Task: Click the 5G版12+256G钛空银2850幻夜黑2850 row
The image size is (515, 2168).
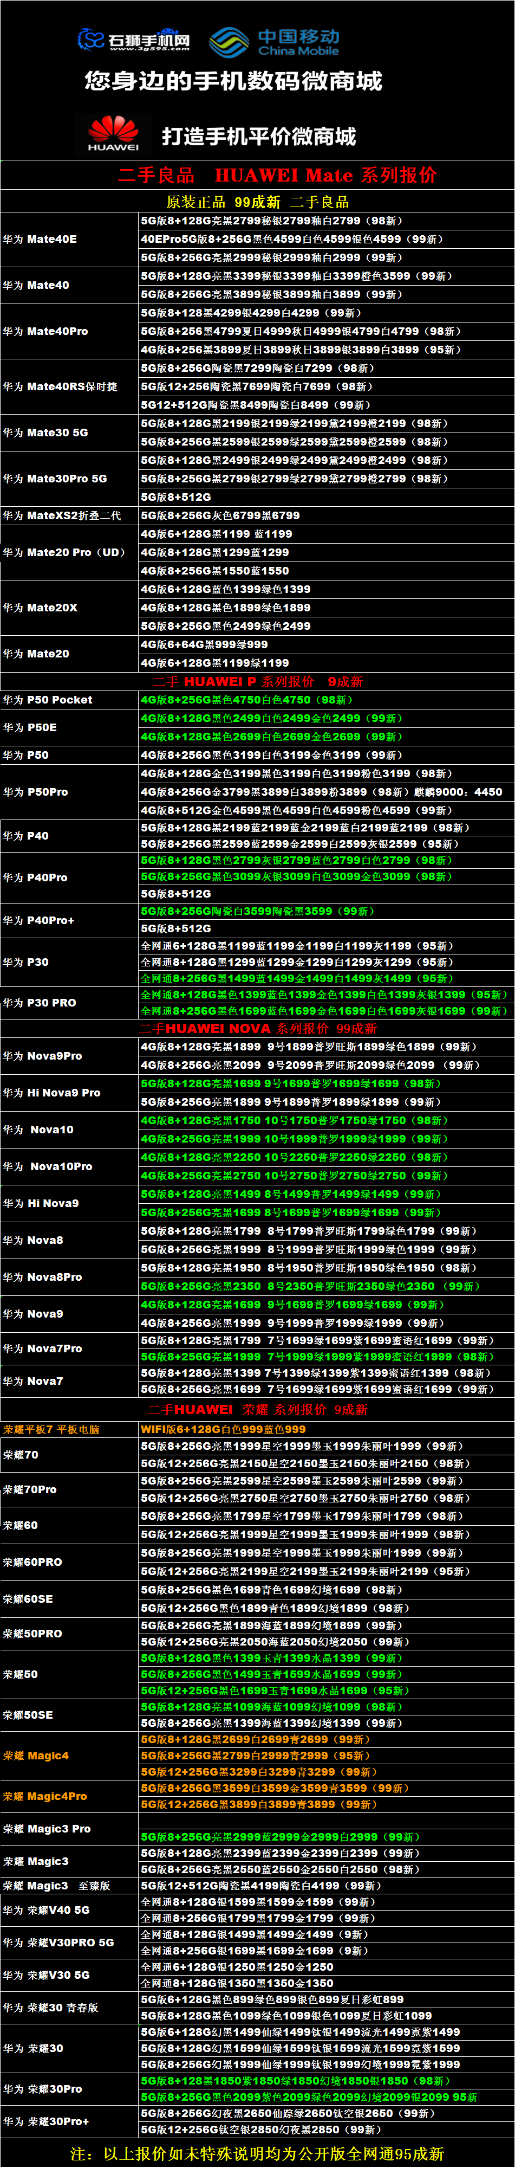Action: [327, 2130]
